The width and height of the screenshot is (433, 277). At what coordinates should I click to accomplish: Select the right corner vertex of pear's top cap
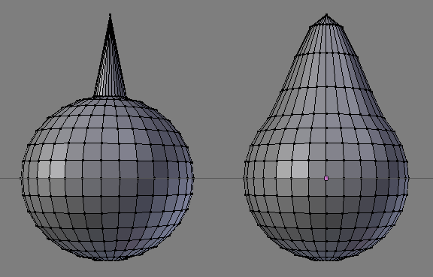tap(344, 27)
